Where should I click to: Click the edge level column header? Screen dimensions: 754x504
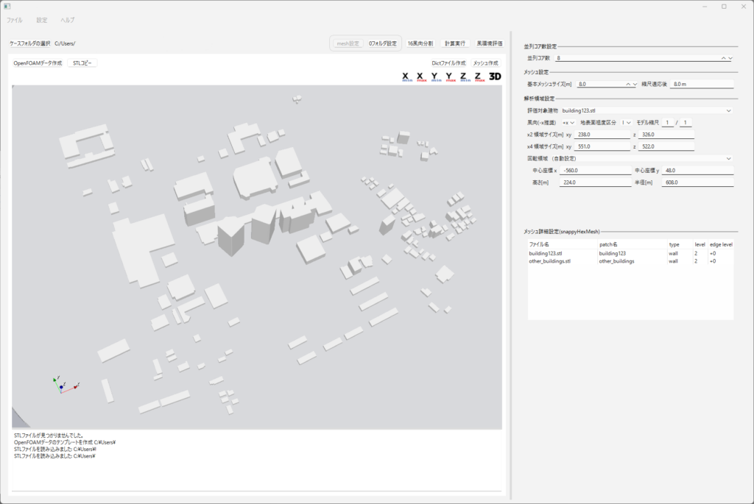pyautogui.click(x=721, y=244)
